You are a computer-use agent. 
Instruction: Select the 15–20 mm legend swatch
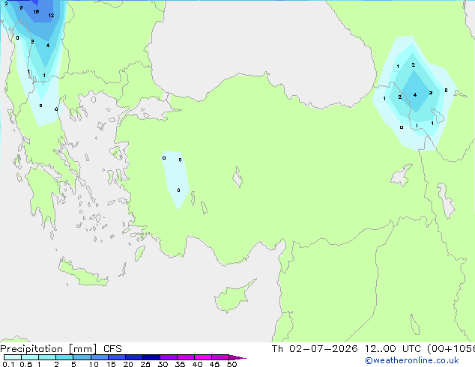coord(117,357)
